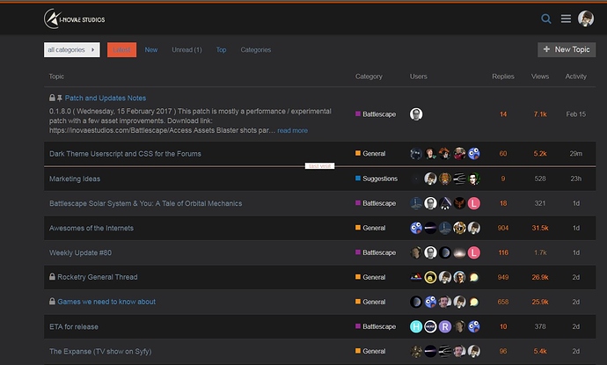This screenshot has height=365, width=607.
Task: Click the lock icon on Games we need to know about
Action: tap(52, 301)
